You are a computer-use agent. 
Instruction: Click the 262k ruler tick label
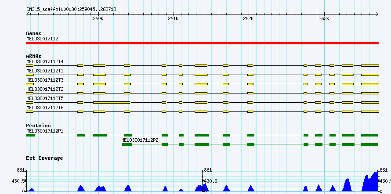(x=248, y=19)
